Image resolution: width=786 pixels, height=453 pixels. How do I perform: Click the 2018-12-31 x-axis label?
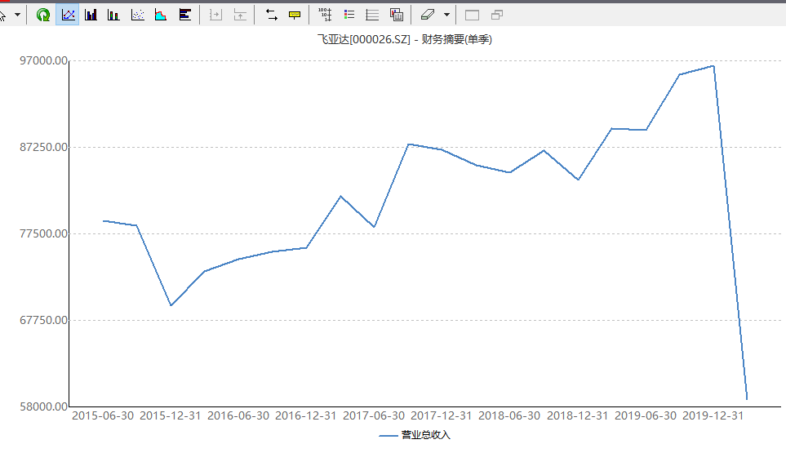point(577,416)
